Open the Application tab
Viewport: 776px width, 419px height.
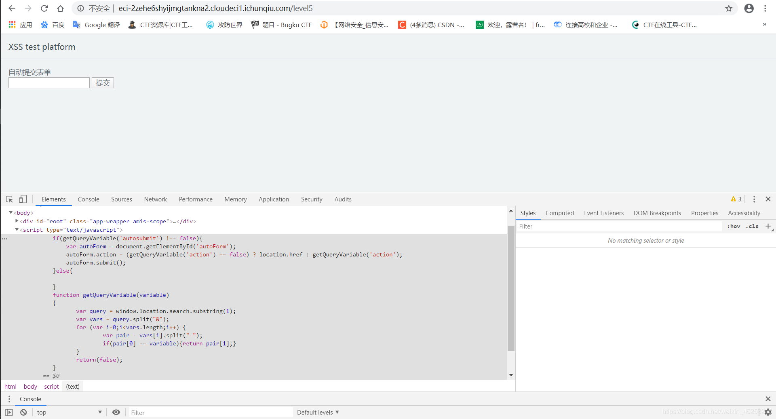coord(274,199)
